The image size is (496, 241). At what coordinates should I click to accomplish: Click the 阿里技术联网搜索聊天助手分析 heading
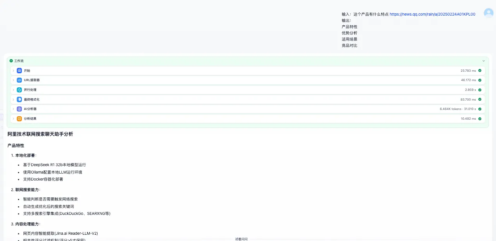[40, 134]
